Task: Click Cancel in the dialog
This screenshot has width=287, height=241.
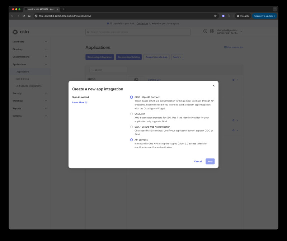Action: pos(198,161)
